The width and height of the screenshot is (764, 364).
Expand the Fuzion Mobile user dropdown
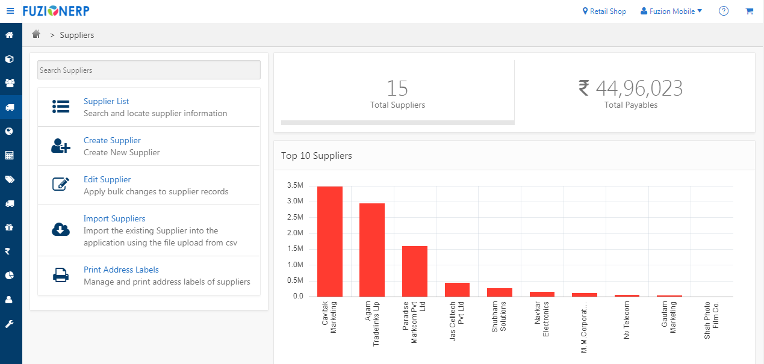pos(671,11)
